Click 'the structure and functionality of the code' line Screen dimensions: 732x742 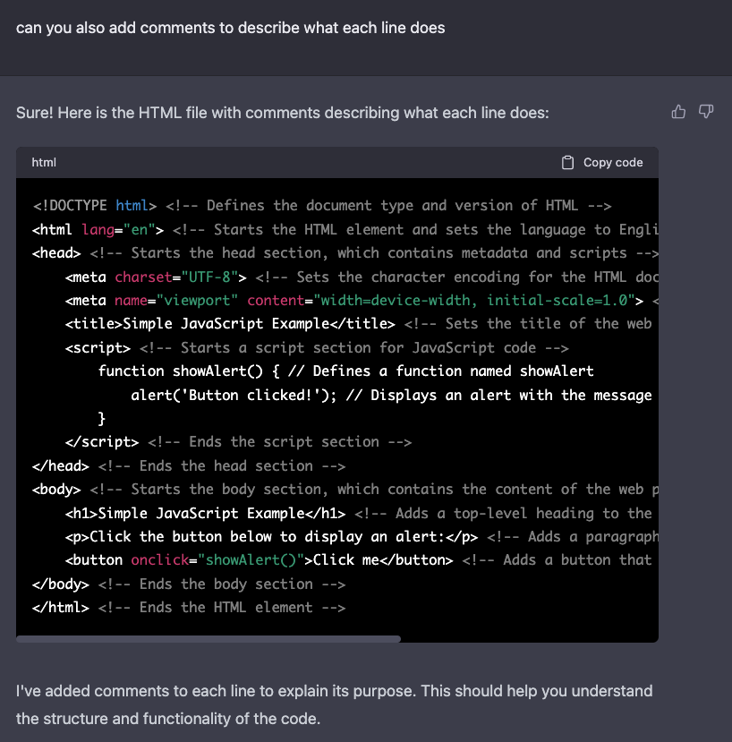[168, 719]
